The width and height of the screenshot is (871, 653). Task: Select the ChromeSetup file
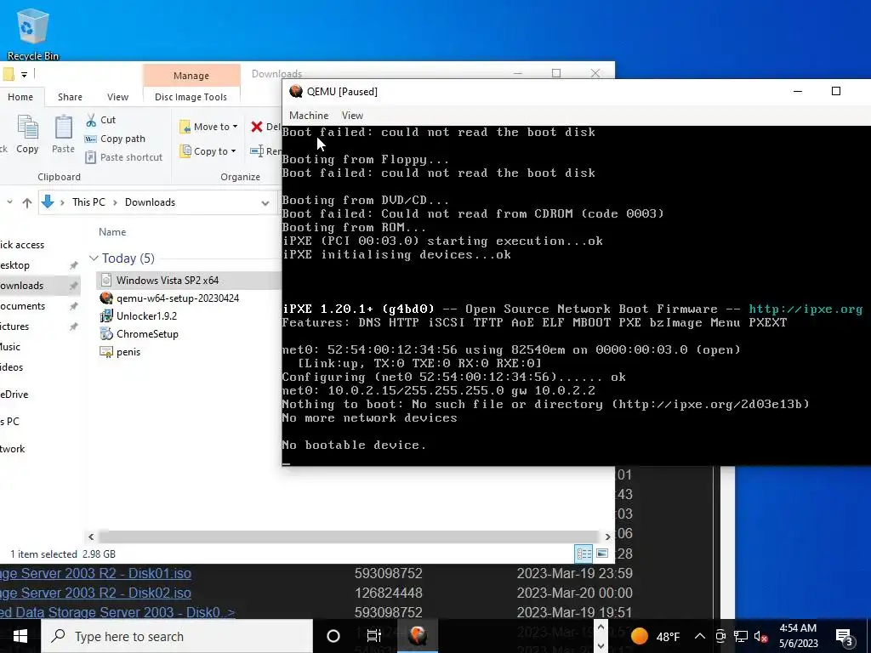pos(147,333)
